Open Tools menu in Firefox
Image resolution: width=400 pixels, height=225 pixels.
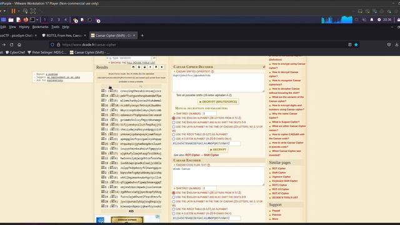point(56,27)
